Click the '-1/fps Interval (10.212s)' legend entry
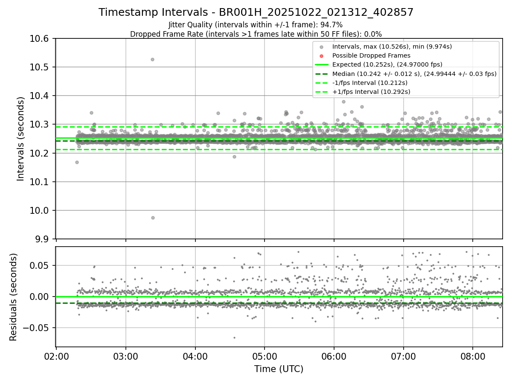Screen dimensions: 512x384 [x=369, y=83]
